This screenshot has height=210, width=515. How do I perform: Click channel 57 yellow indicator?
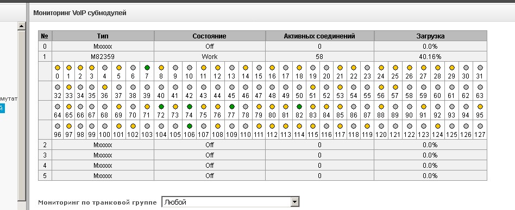point(395,87)
